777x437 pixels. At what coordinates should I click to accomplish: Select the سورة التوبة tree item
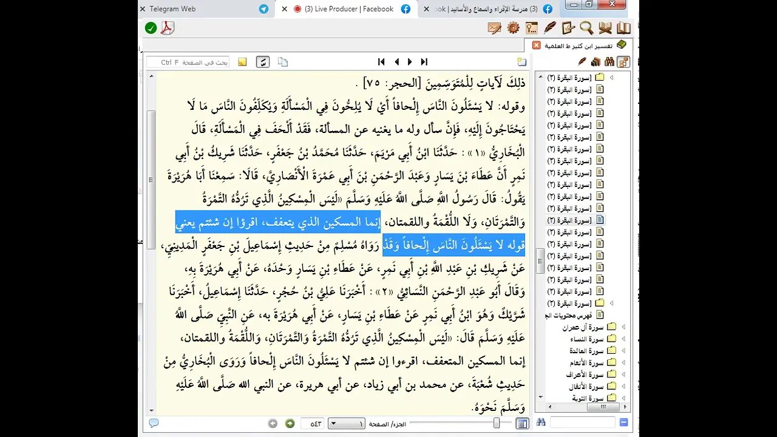(x=588, y=398)
